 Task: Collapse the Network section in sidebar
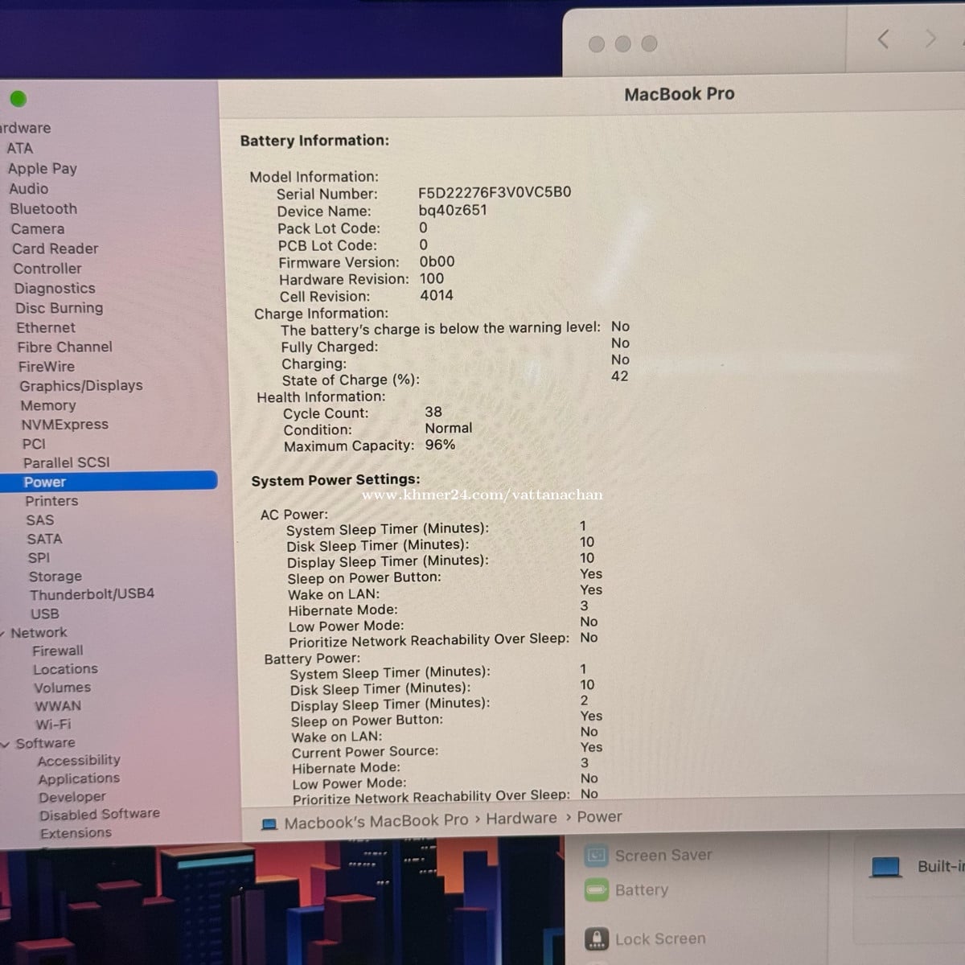click(x=4, y=634)
